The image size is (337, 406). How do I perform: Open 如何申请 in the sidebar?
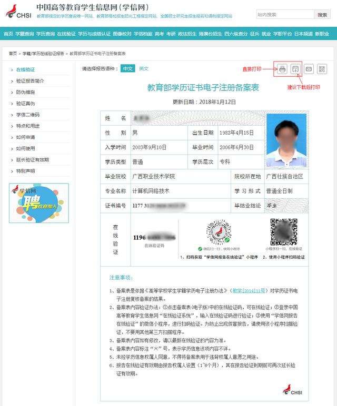[25, 137]
